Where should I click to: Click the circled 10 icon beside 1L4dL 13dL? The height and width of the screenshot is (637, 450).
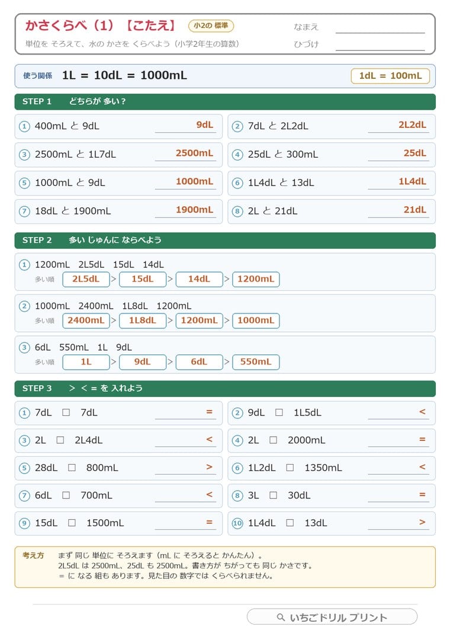237,523
